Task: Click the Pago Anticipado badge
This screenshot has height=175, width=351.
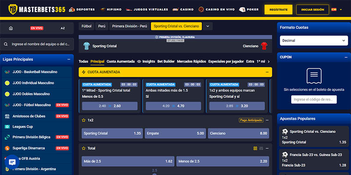Action: [251, 120]
